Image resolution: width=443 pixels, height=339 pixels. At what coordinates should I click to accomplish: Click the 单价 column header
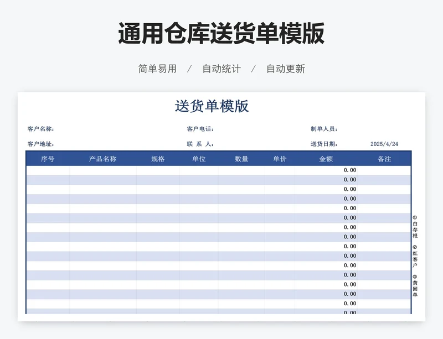pyautogui.click(x=280, y=159)
